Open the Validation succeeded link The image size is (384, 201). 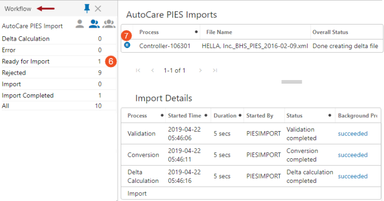[x=352, y=134]
